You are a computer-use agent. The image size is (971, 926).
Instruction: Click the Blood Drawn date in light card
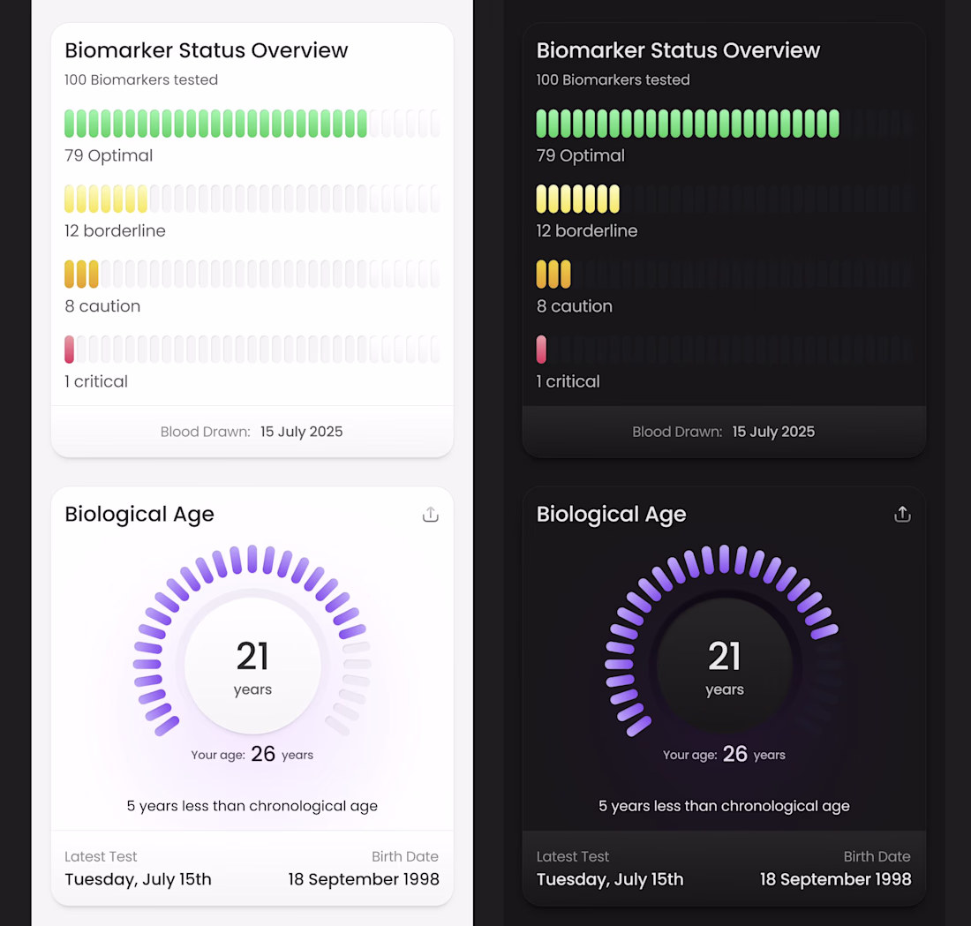tap(301, 432)
